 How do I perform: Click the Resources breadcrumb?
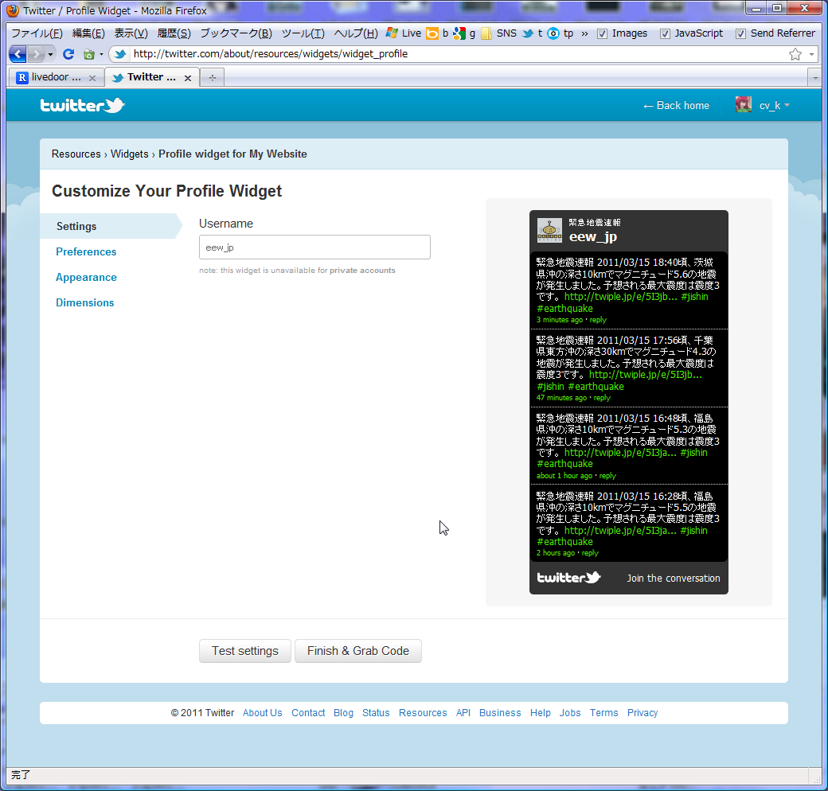pos(76,154)
